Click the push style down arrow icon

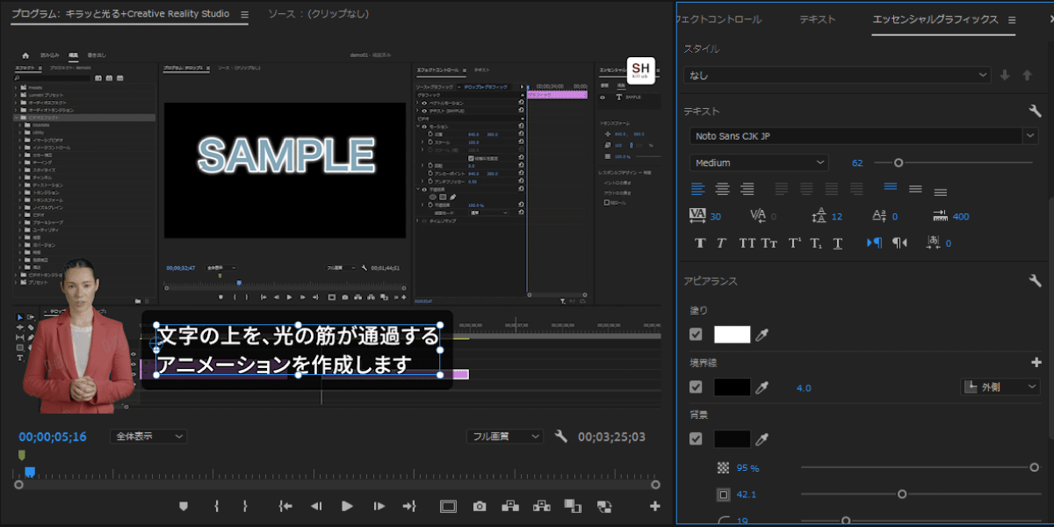point(1006,76)
